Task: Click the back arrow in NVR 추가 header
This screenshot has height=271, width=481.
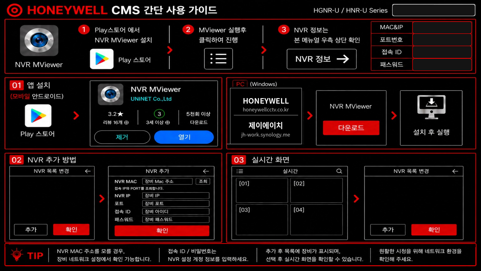Action: (x=206, y=171)
